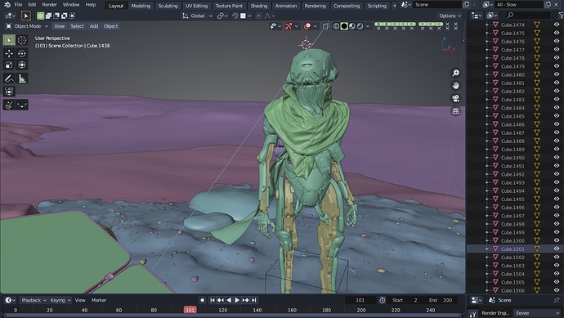Open the Render menu

[50, 5]
